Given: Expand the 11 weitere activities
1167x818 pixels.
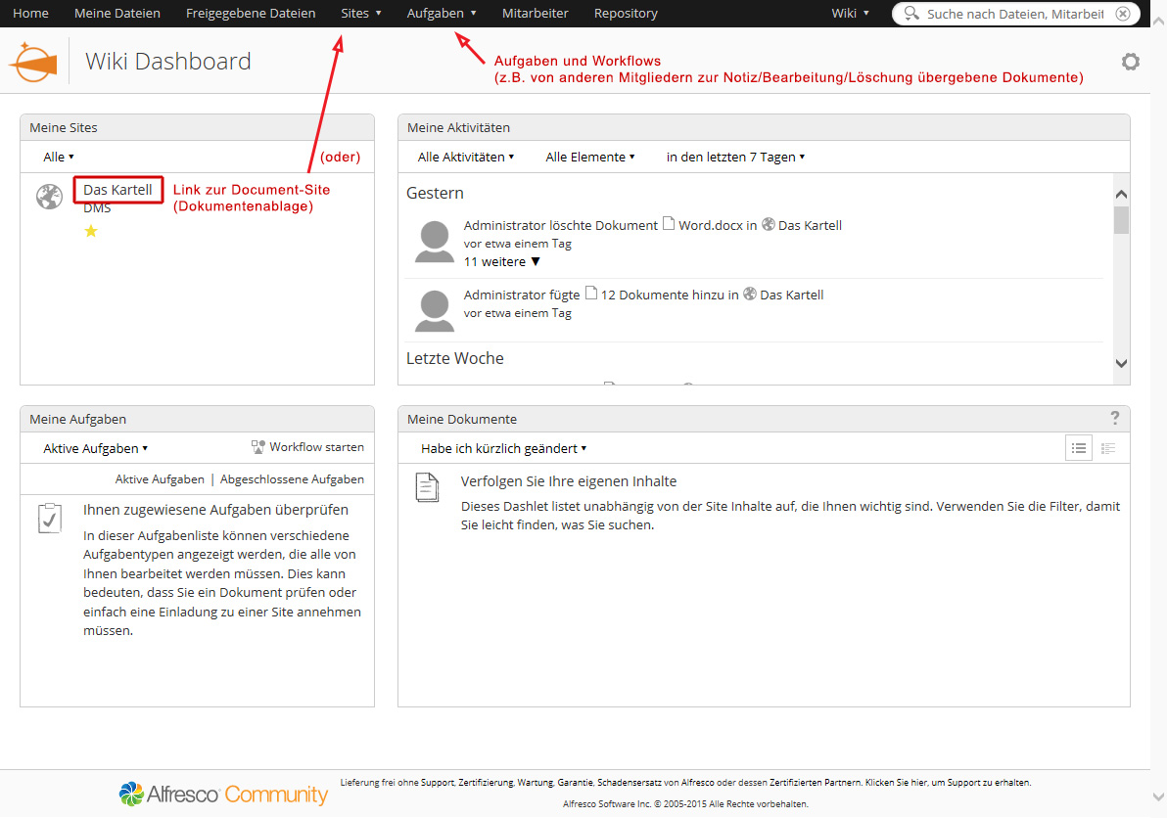Looking at the screenshot, I should (x=502, y=262).
